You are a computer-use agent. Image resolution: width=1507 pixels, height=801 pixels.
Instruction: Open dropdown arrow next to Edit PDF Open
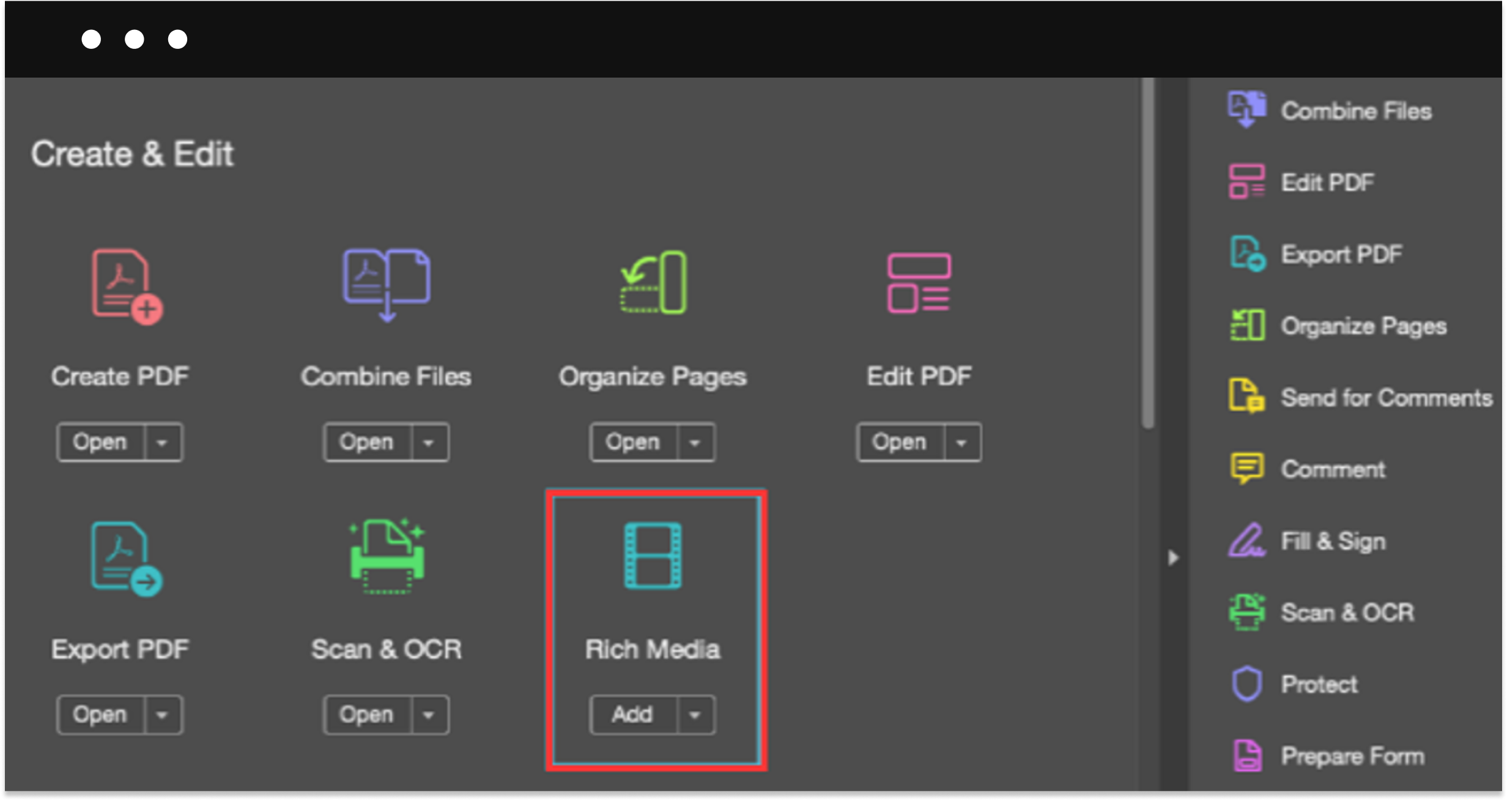point(961,442)
